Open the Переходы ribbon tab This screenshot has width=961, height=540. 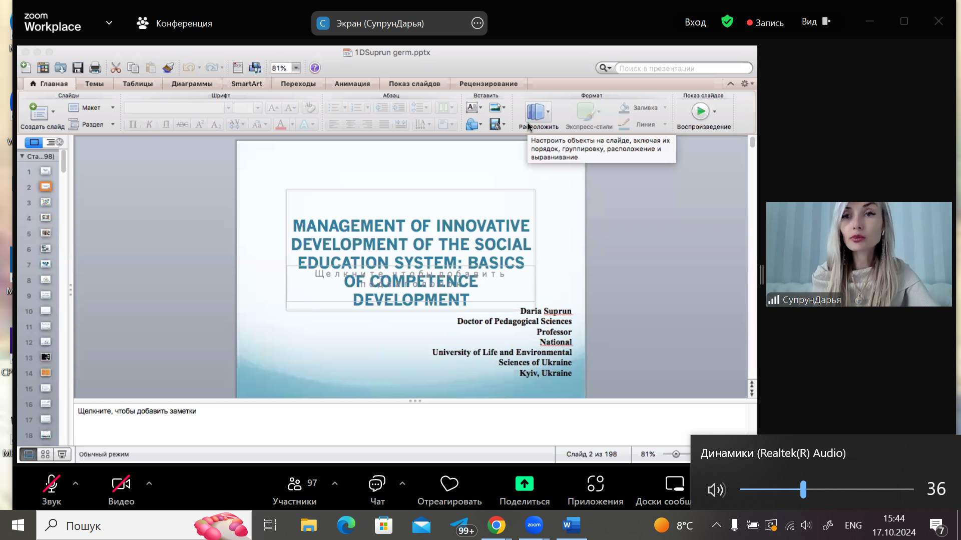click(x=298, y=83)
